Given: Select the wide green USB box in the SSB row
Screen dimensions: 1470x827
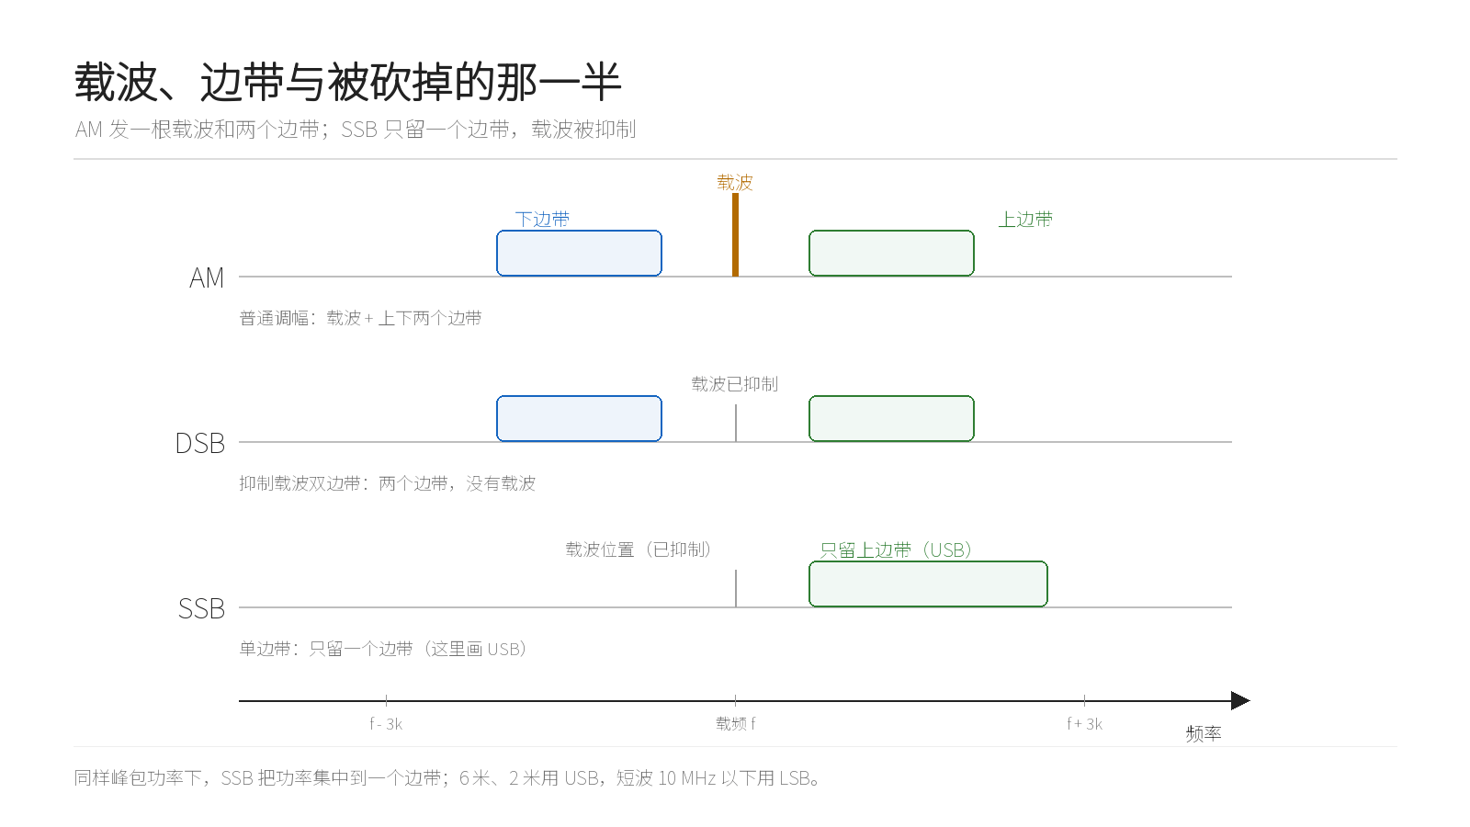Looking at the screenshot, I should click(928, 583).
